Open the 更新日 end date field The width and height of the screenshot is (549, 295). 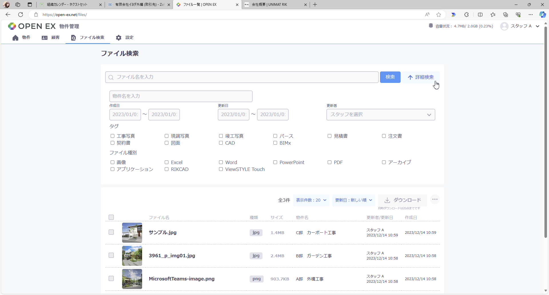pos(273,115)
